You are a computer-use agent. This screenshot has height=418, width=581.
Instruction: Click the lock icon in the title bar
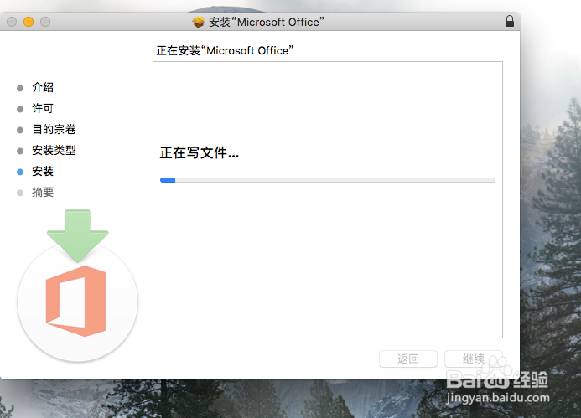(x=510, y=21)
